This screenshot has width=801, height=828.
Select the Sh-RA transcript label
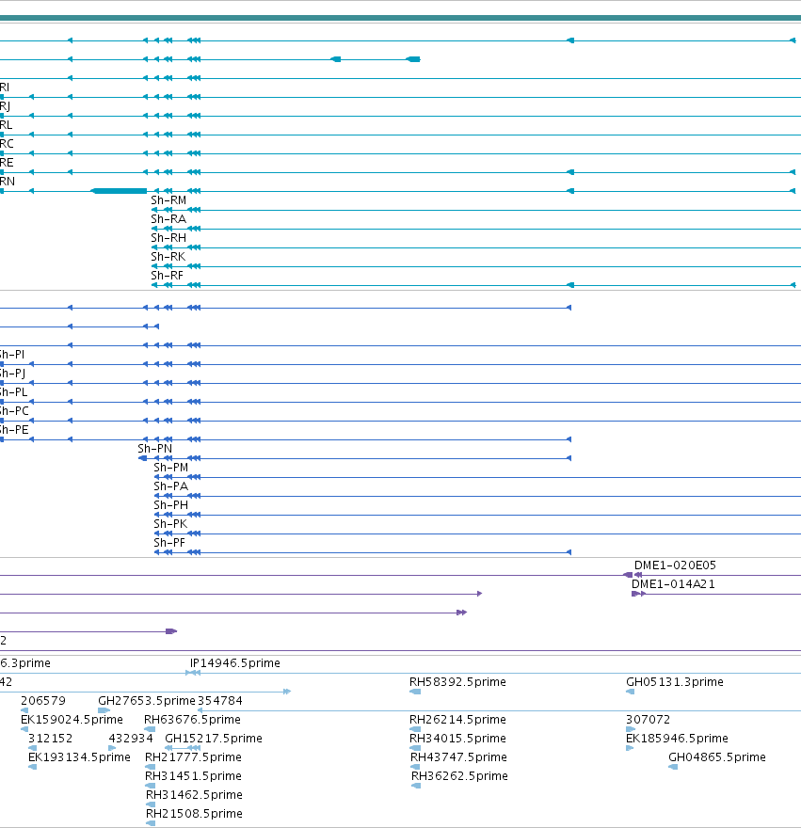click(168, 219)
